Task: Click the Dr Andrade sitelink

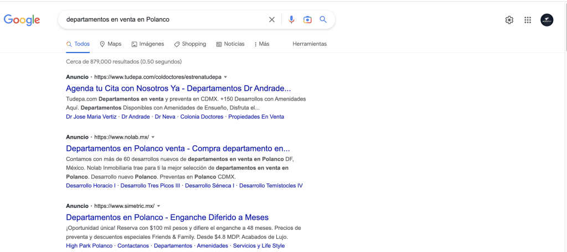Action: [136, 117]
